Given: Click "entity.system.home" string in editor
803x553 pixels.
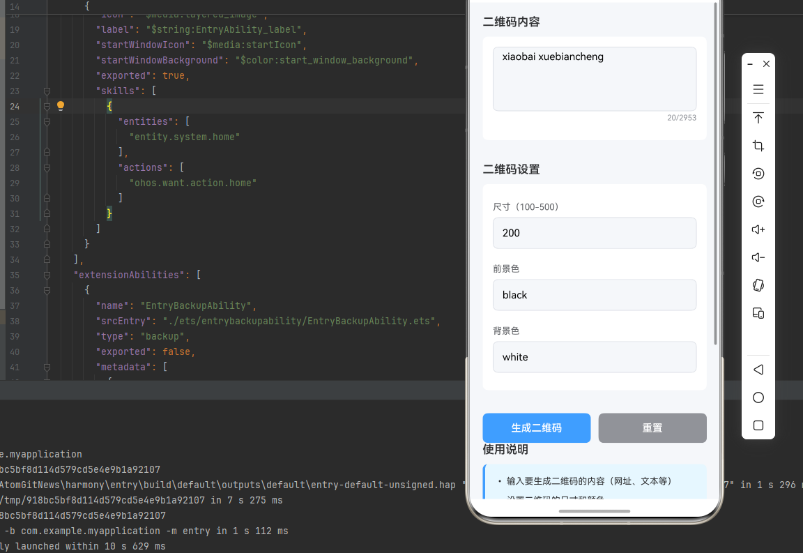Looking at the screenshot, I should (x=184, y=137).
